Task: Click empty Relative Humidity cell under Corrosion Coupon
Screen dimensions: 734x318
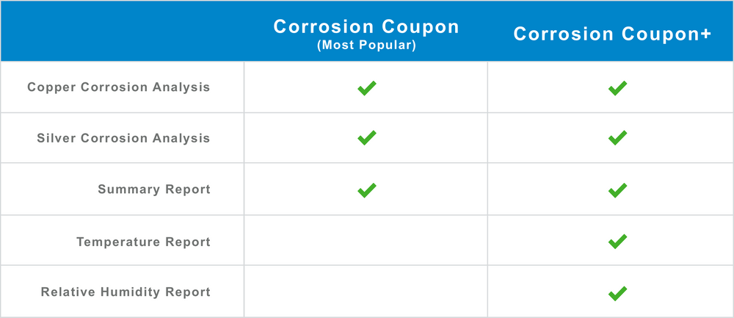Action: [366, 292]
